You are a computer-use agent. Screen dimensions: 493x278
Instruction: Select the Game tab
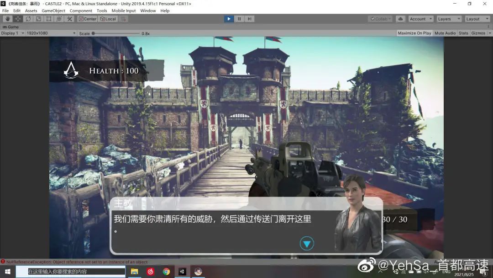pyautogui.click(x=10, y=27)
